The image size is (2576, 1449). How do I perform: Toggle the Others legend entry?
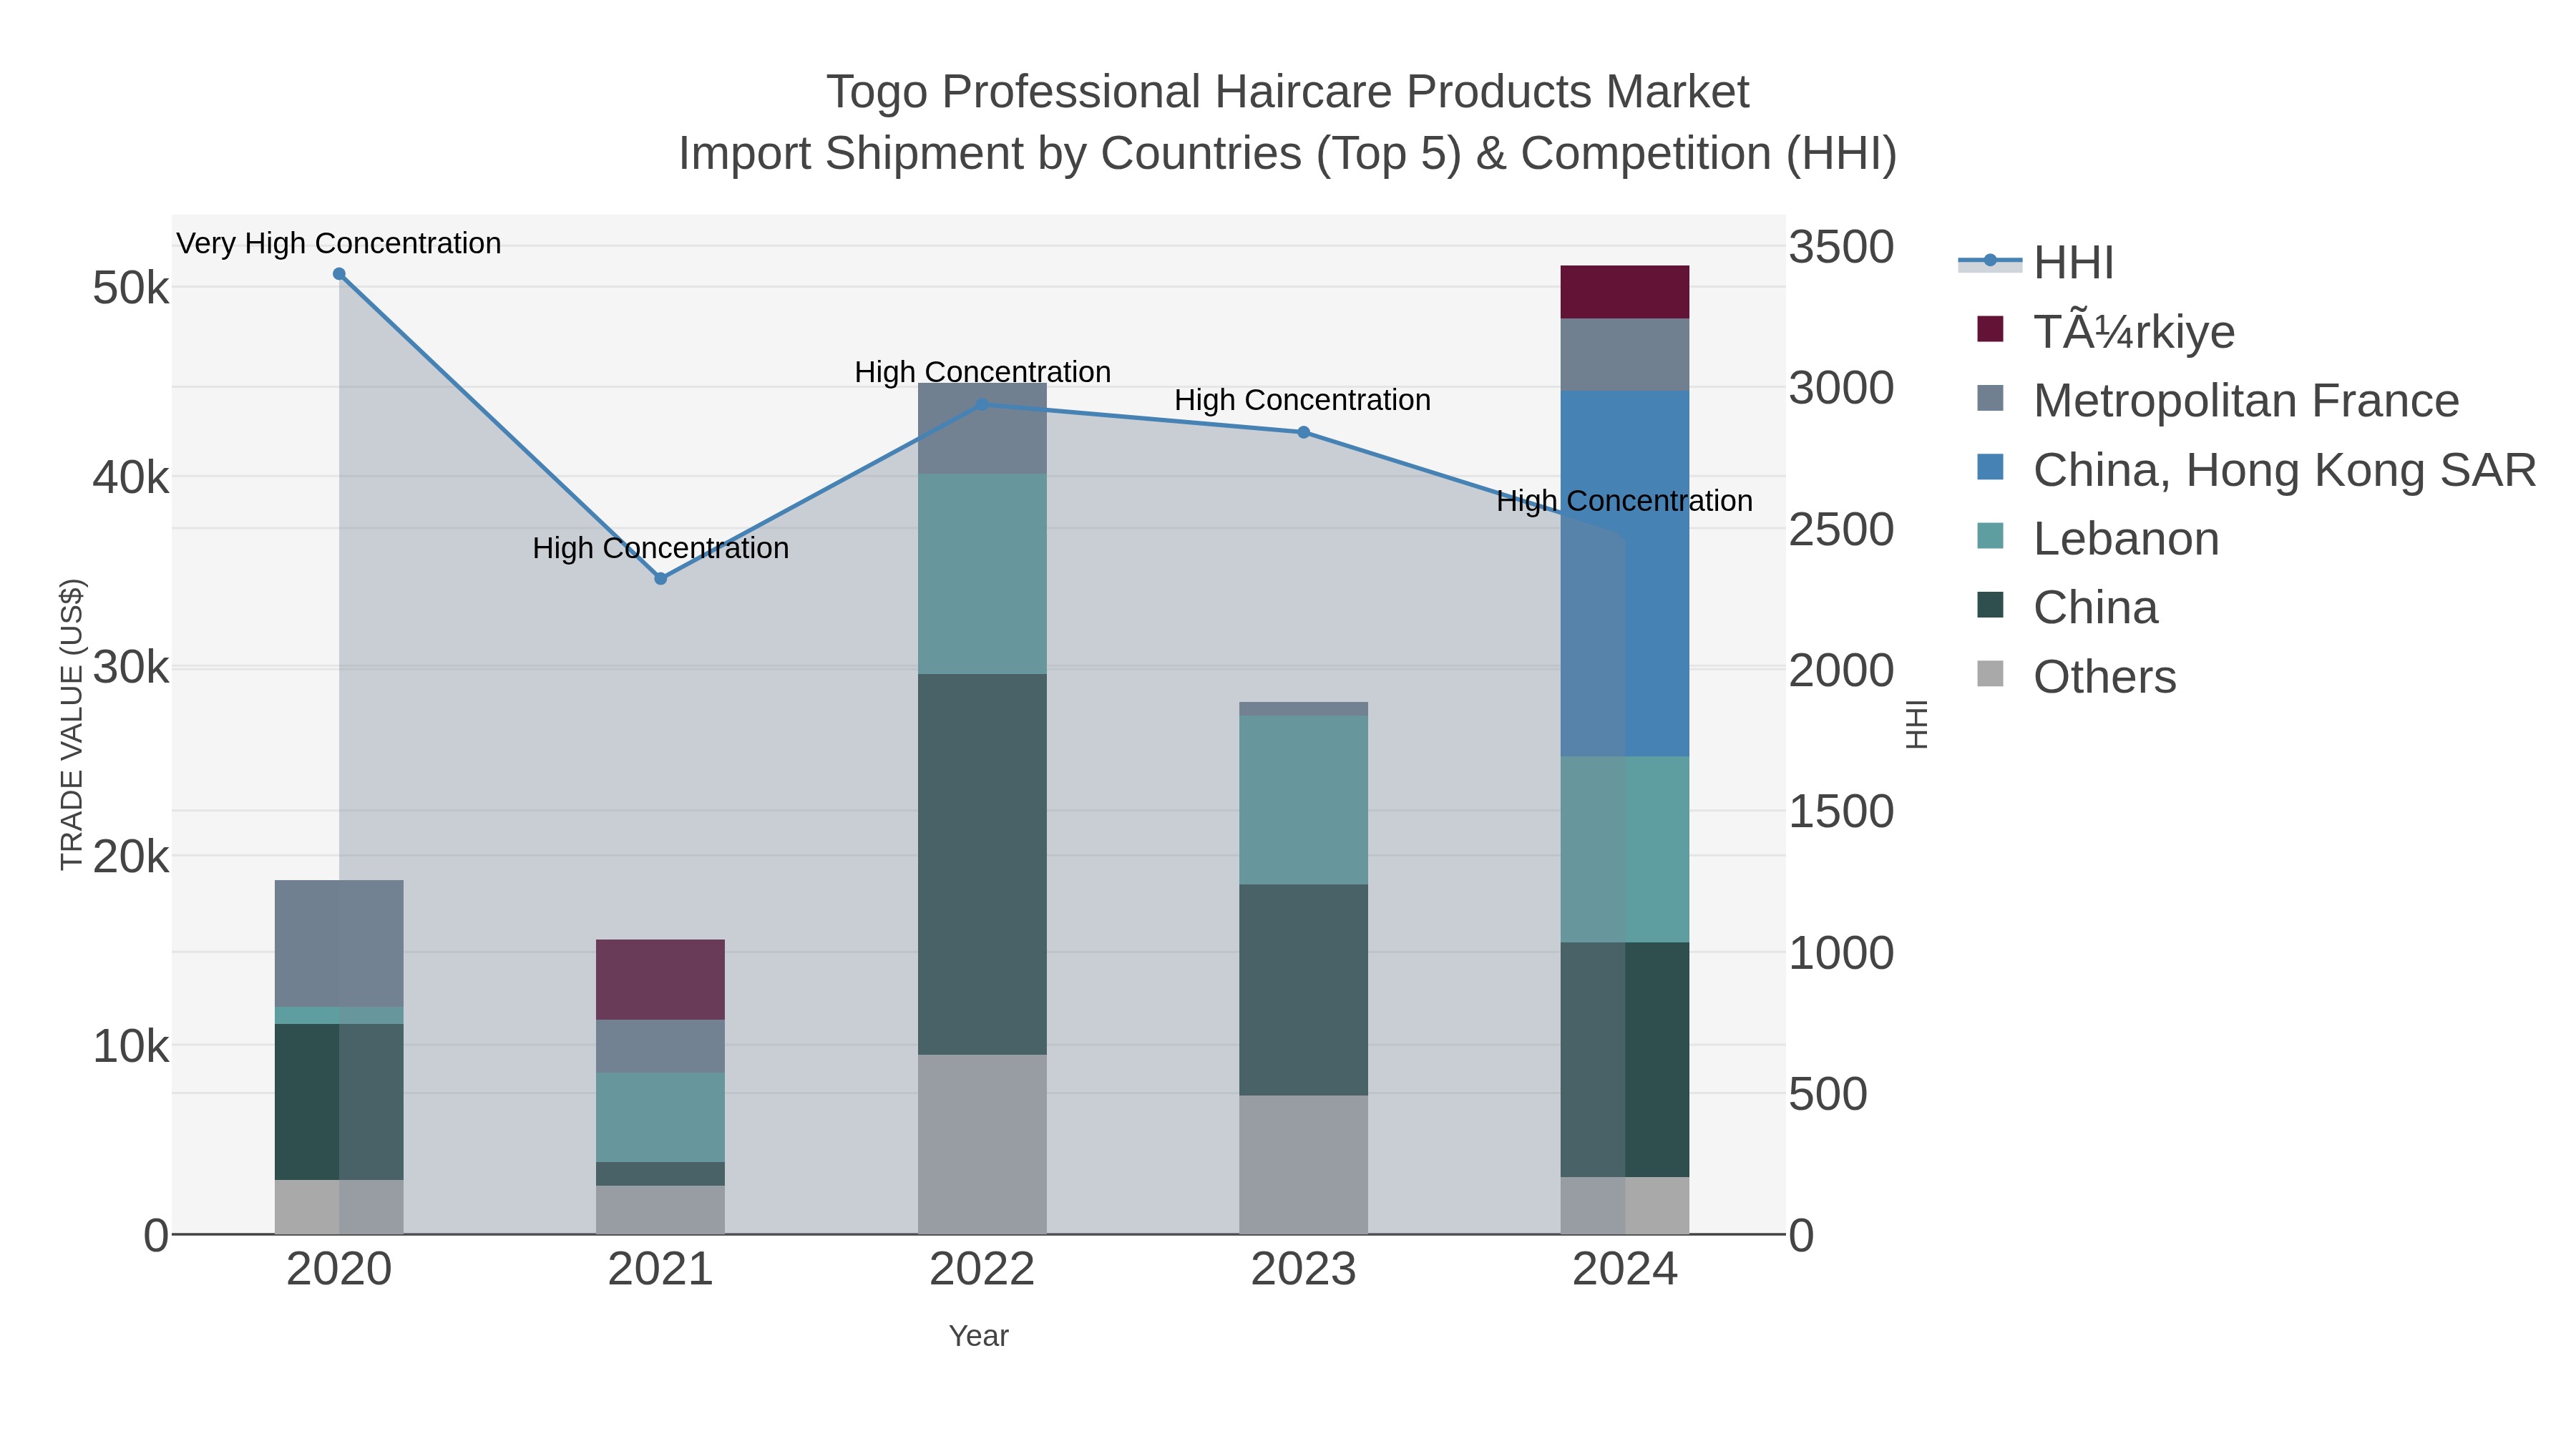point(2076,676)
